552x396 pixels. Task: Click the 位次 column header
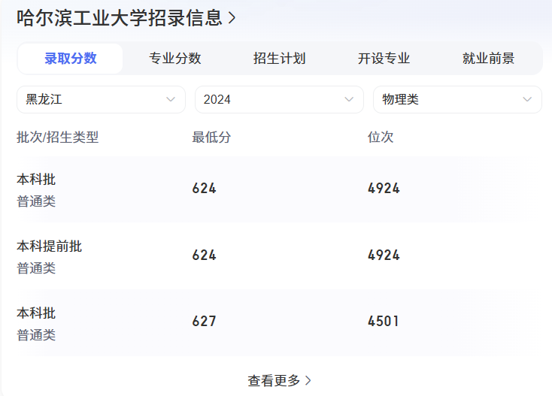coord(381,138)
